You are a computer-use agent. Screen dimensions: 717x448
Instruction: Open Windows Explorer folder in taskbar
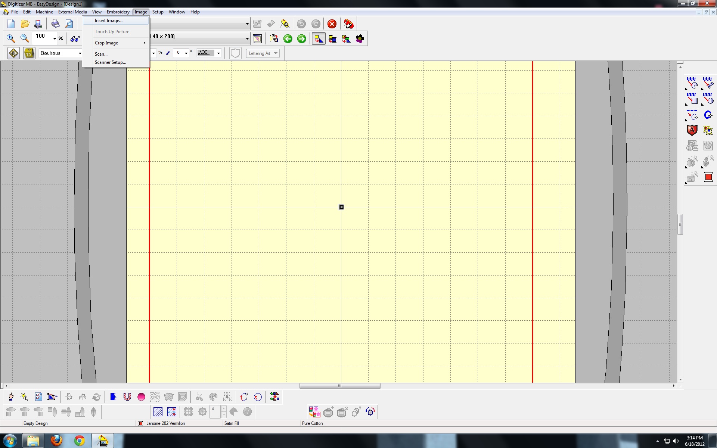click(33, 441)
